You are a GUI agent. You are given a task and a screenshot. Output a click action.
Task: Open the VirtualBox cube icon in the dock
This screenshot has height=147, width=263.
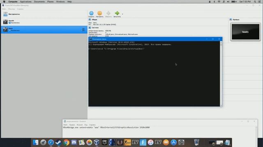(97, 143)
